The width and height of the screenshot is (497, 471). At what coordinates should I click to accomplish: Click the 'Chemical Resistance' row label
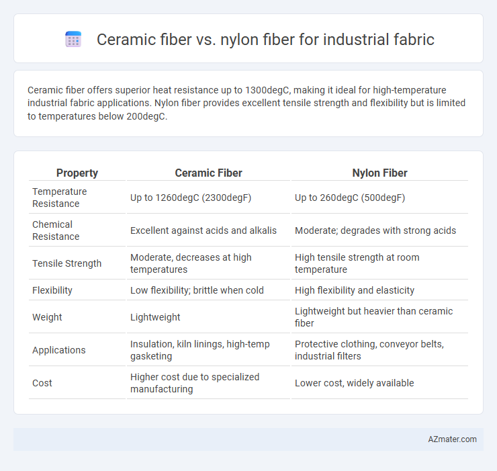pyautogui.click(x=56, y=230)
